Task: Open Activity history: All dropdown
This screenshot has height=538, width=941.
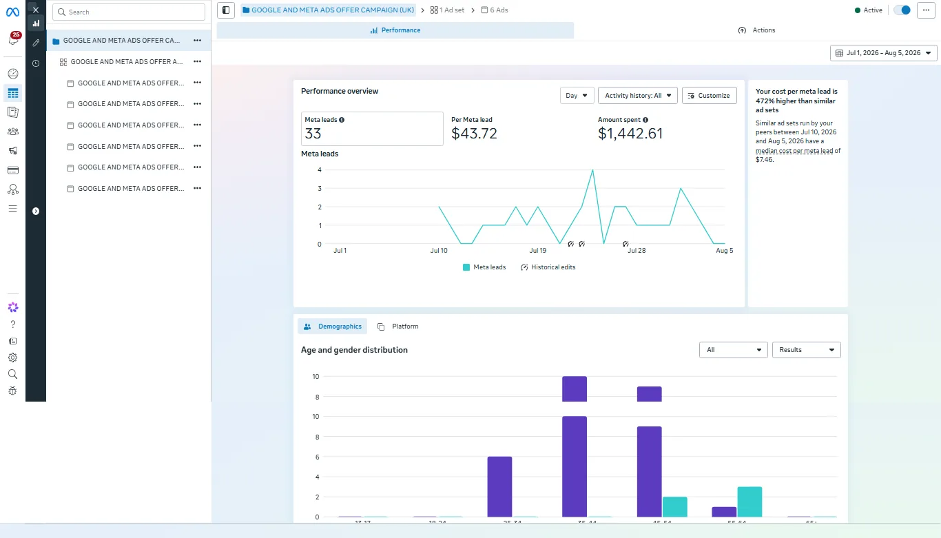Action: point(638,96)
